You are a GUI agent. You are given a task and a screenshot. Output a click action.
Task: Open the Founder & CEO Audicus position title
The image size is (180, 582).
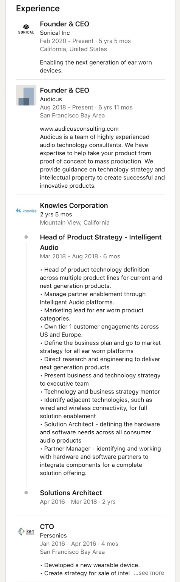pyautogui.click(x=65, y=90)
